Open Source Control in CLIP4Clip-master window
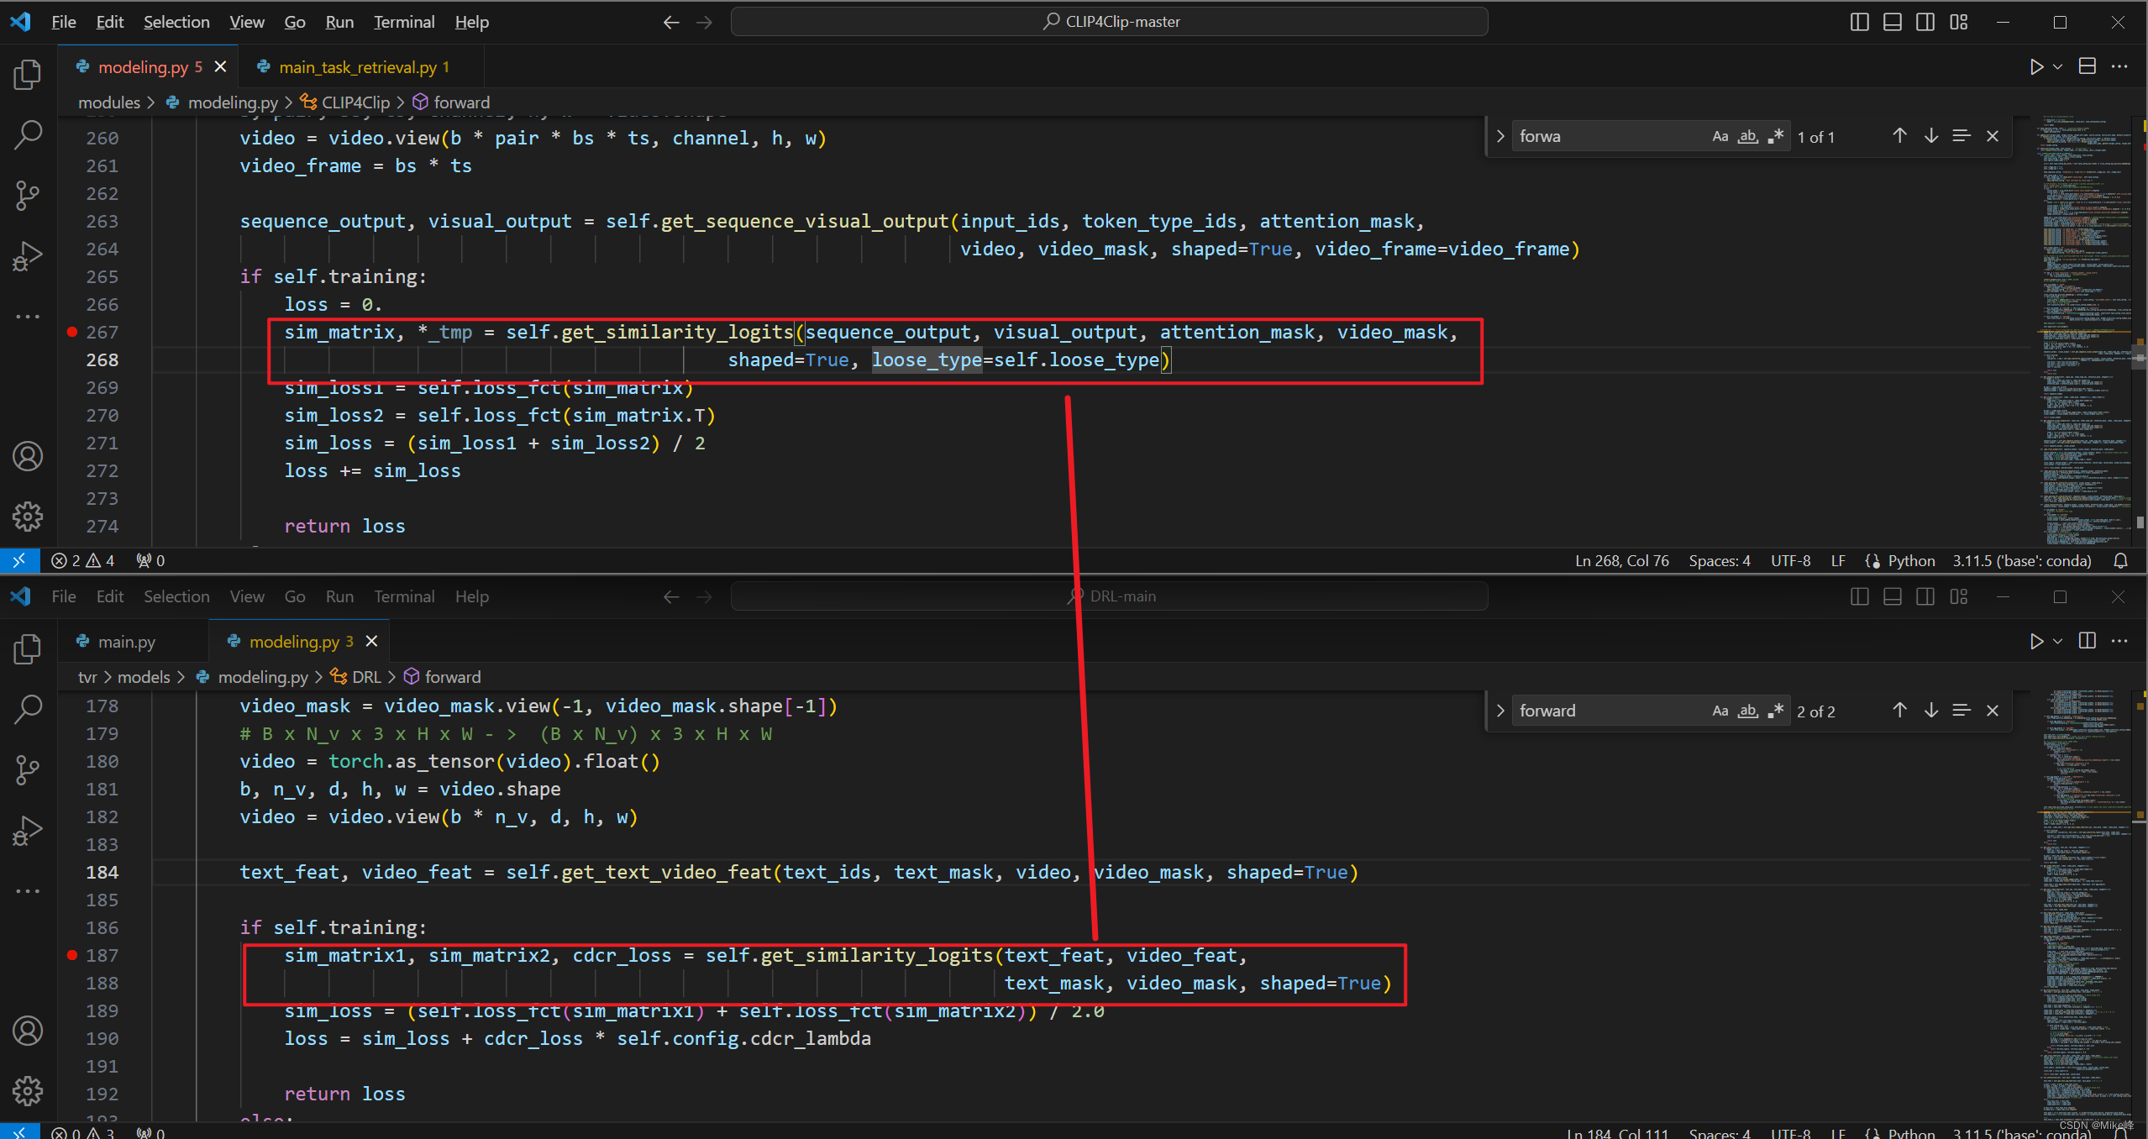 28,195
